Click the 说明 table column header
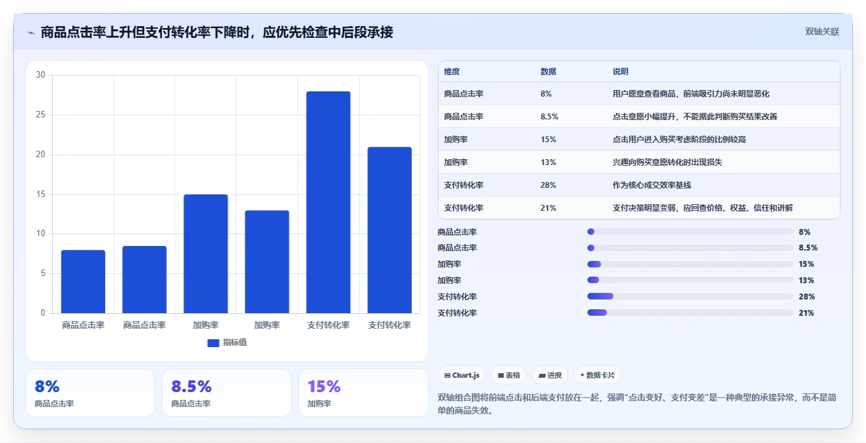This screenshot has height=443, width=866. pos(621,72)
